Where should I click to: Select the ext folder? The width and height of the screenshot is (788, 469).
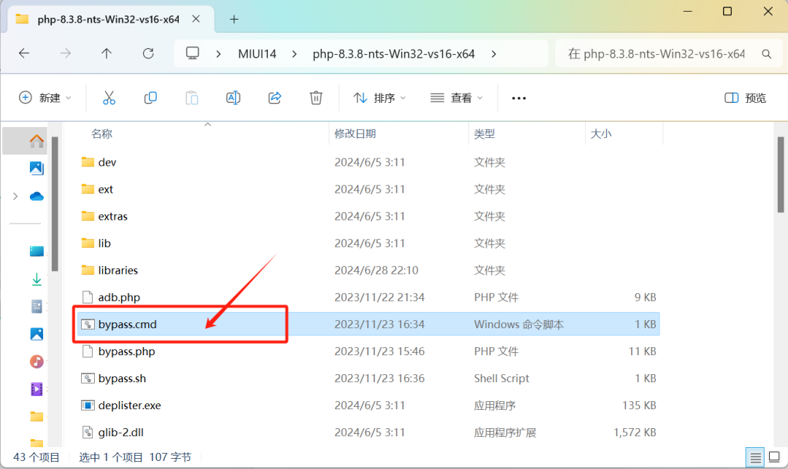point(368,190)
